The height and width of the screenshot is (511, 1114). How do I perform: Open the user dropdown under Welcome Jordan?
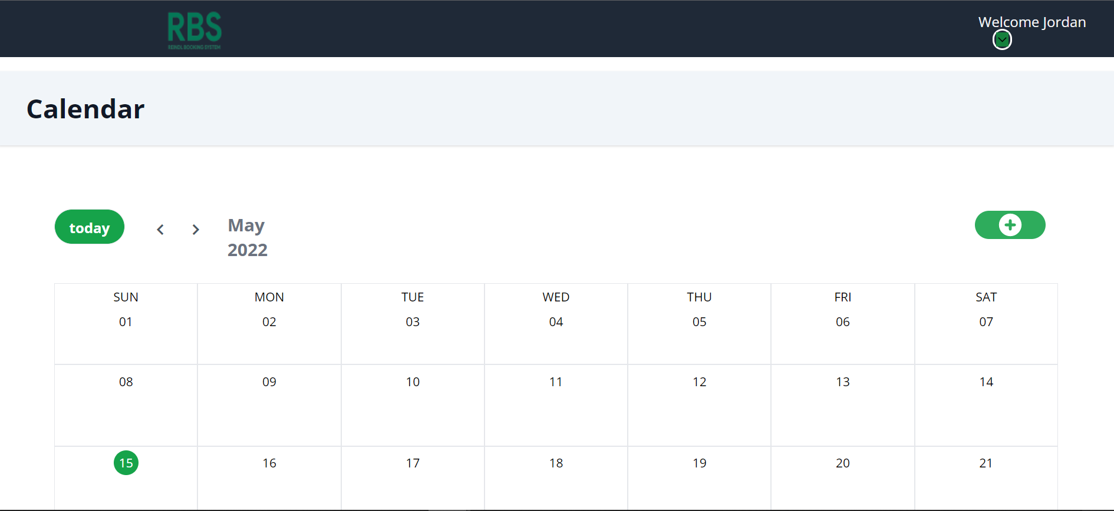click(1002, 40)
